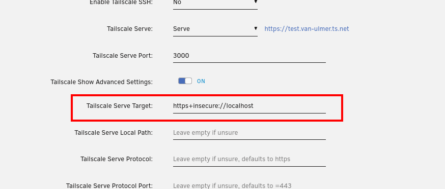Click the Enable Tailscale SSH label
This screenshot has width=445, height=189.
(121, 2)
